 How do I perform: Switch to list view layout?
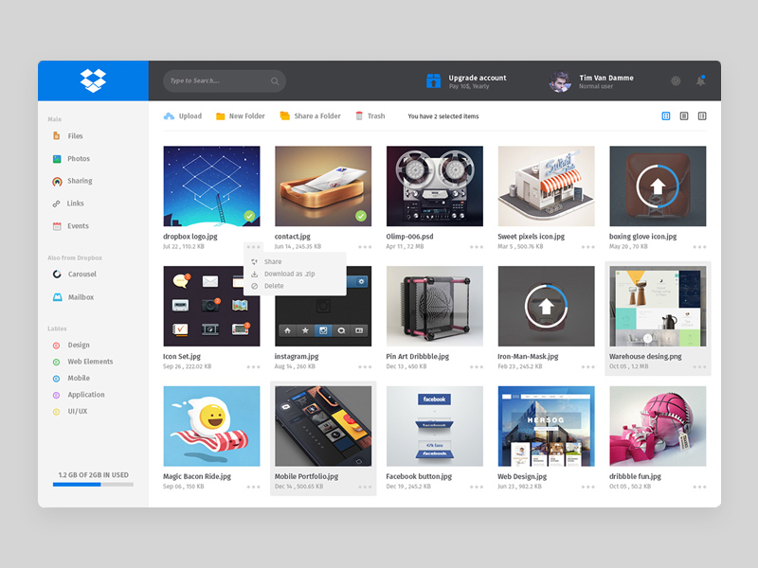click(684, 116)
